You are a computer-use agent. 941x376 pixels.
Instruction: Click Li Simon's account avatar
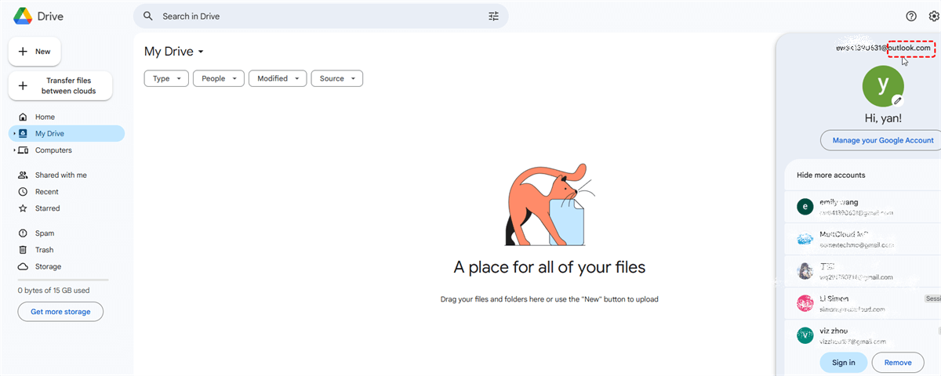tap(805, 303)
